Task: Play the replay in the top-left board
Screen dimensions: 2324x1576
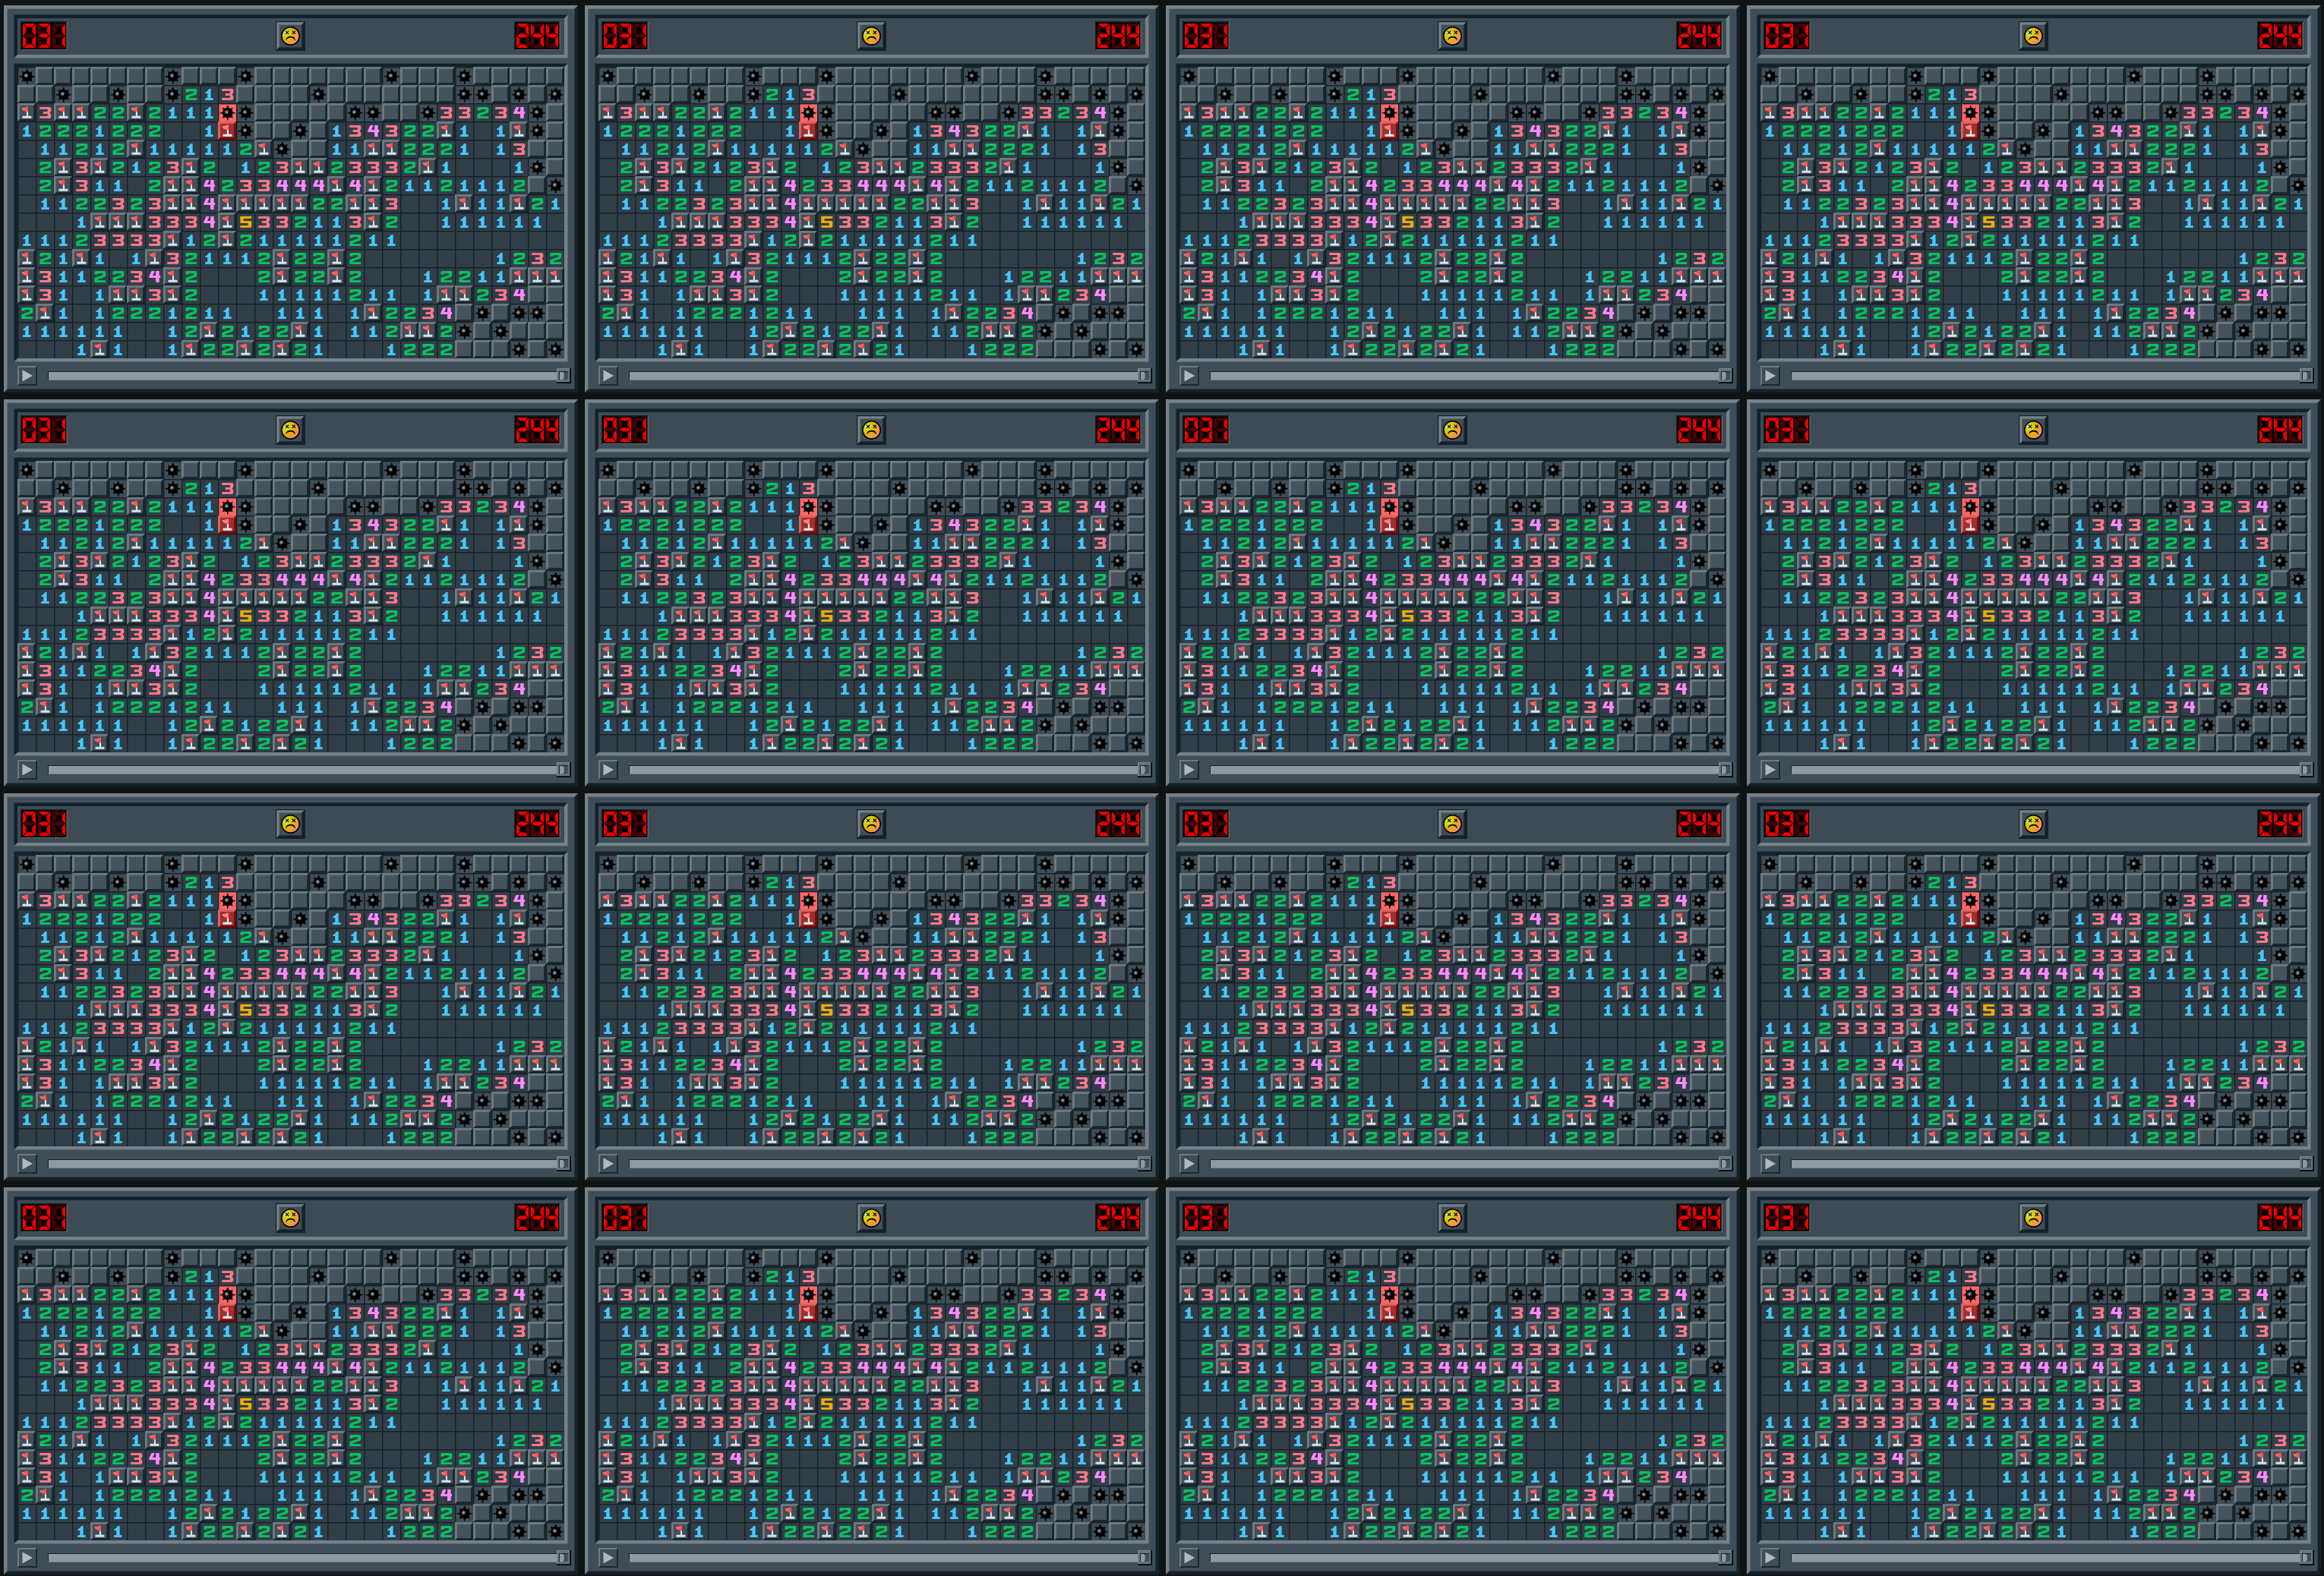Action: pos(27,376)
